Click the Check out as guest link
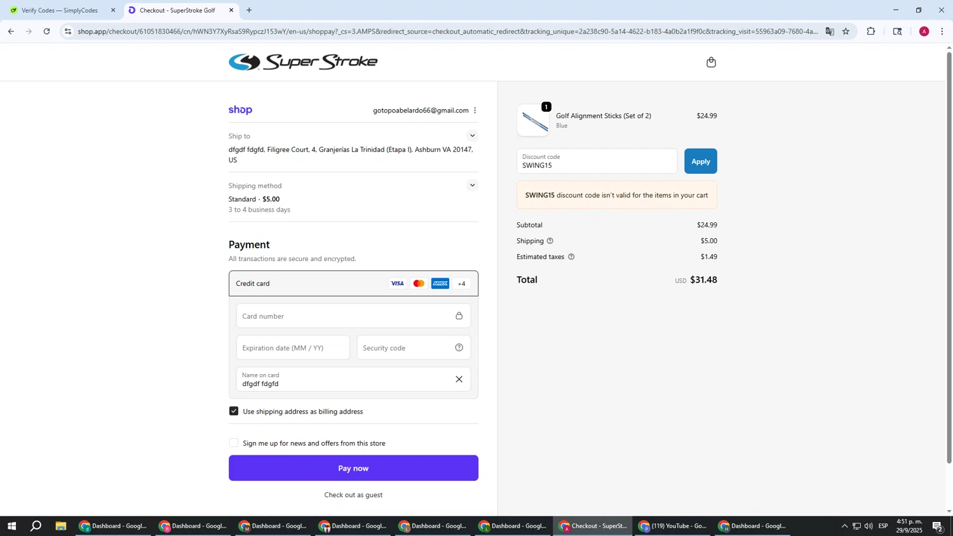 pos(353,495)
